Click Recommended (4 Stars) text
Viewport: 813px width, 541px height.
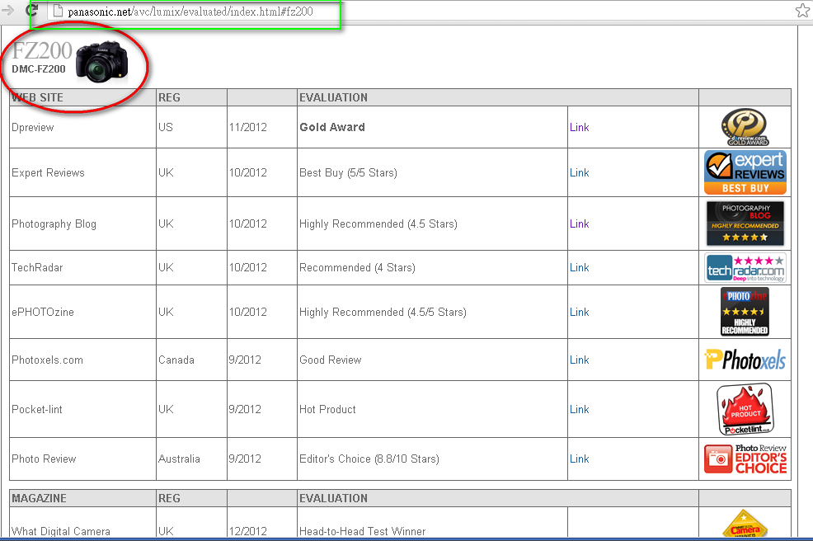coord(357,268)
